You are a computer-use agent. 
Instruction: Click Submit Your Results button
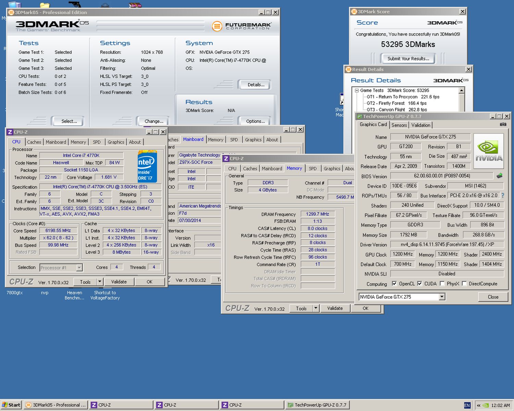coord(408,59)
